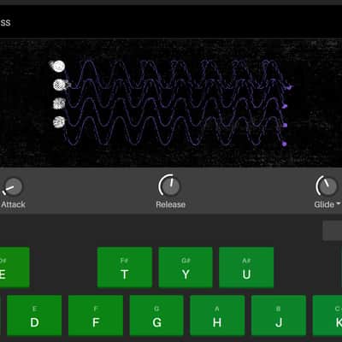Open the Glide dropdown arrow
Viewport: 342px width, 342px height.
click(339, 203)
